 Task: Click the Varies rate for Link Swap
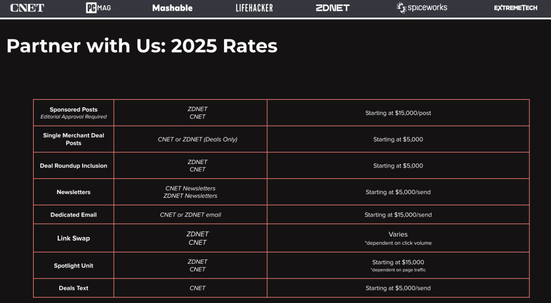point(398,235)
